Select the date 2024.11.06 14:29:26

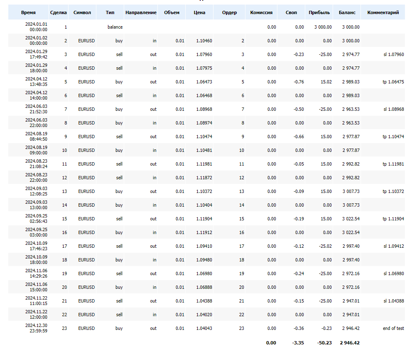[36, 273]
